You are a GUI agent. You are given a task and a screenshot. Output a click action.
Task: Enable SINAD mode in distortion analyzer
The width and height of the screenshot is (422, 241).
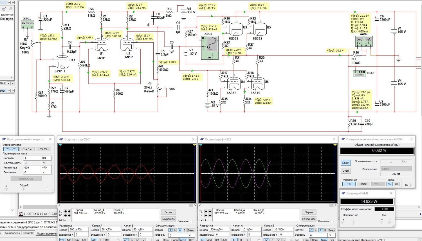(363, 184)
